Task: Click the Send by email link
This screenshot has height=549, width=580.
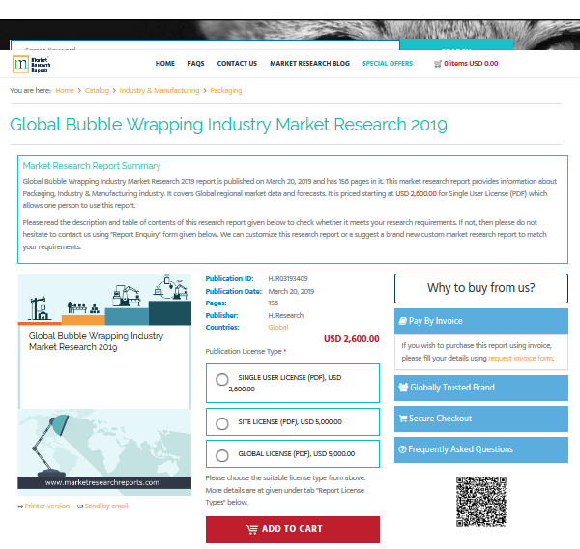Action: click(x=106, y=506)
